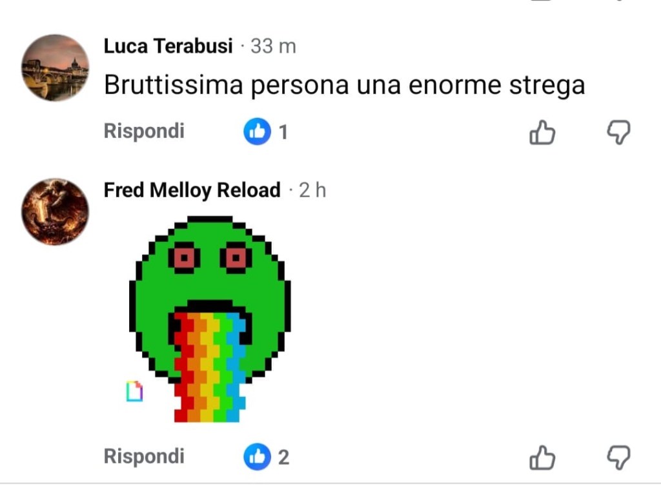661x486 pixels.
Task: Show who liked Luca's comment, count 1
Action: point(283,132)
